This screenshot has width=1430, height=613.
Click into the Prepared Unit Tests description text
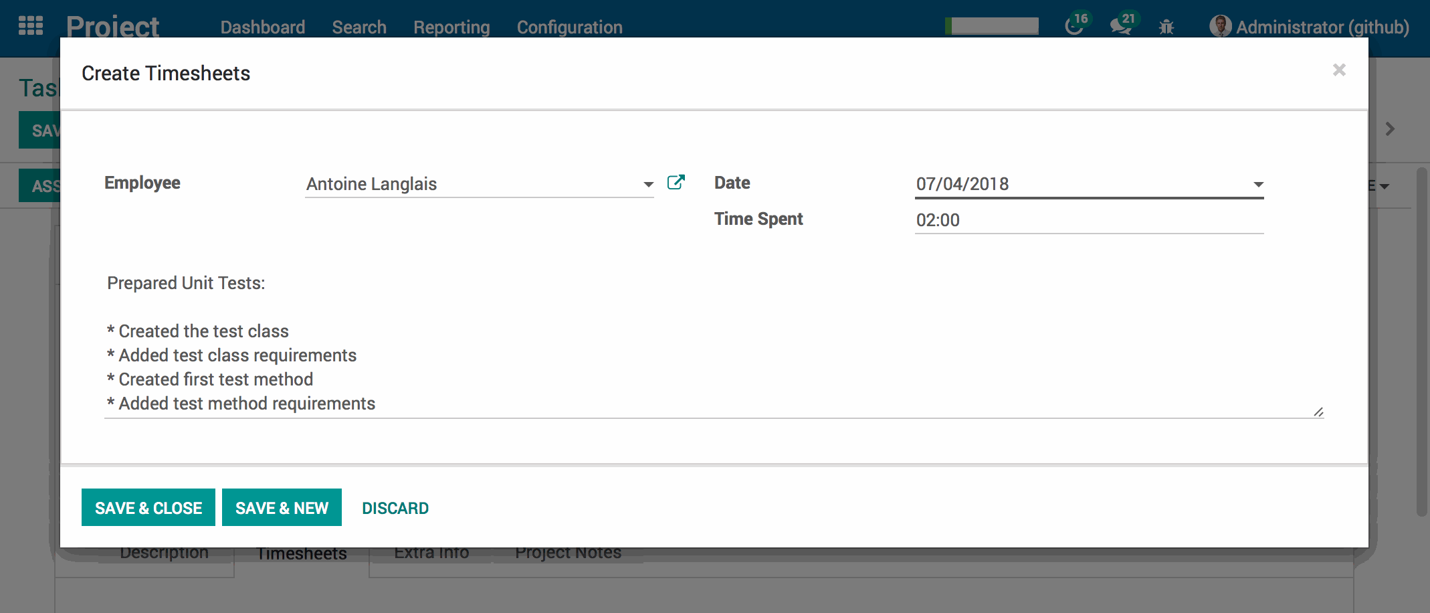coord(714,343)
